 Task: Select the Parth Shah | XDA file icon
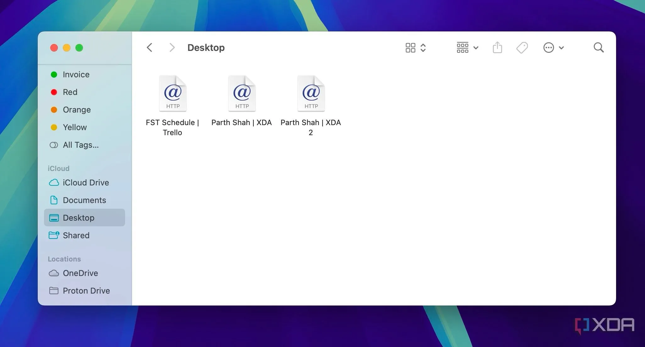(x=242, y=93)
